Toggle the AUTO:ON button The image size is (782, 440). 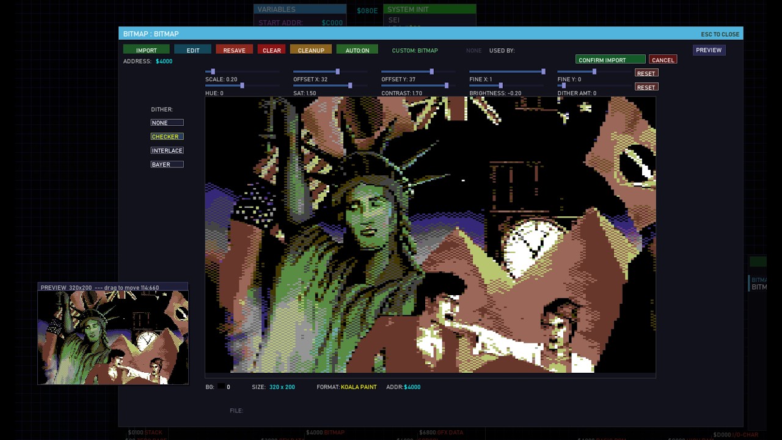[357, 50]
